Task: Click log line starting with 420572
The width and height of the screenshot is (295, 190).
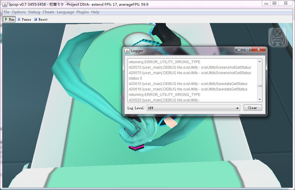Action: pos(190,67)
